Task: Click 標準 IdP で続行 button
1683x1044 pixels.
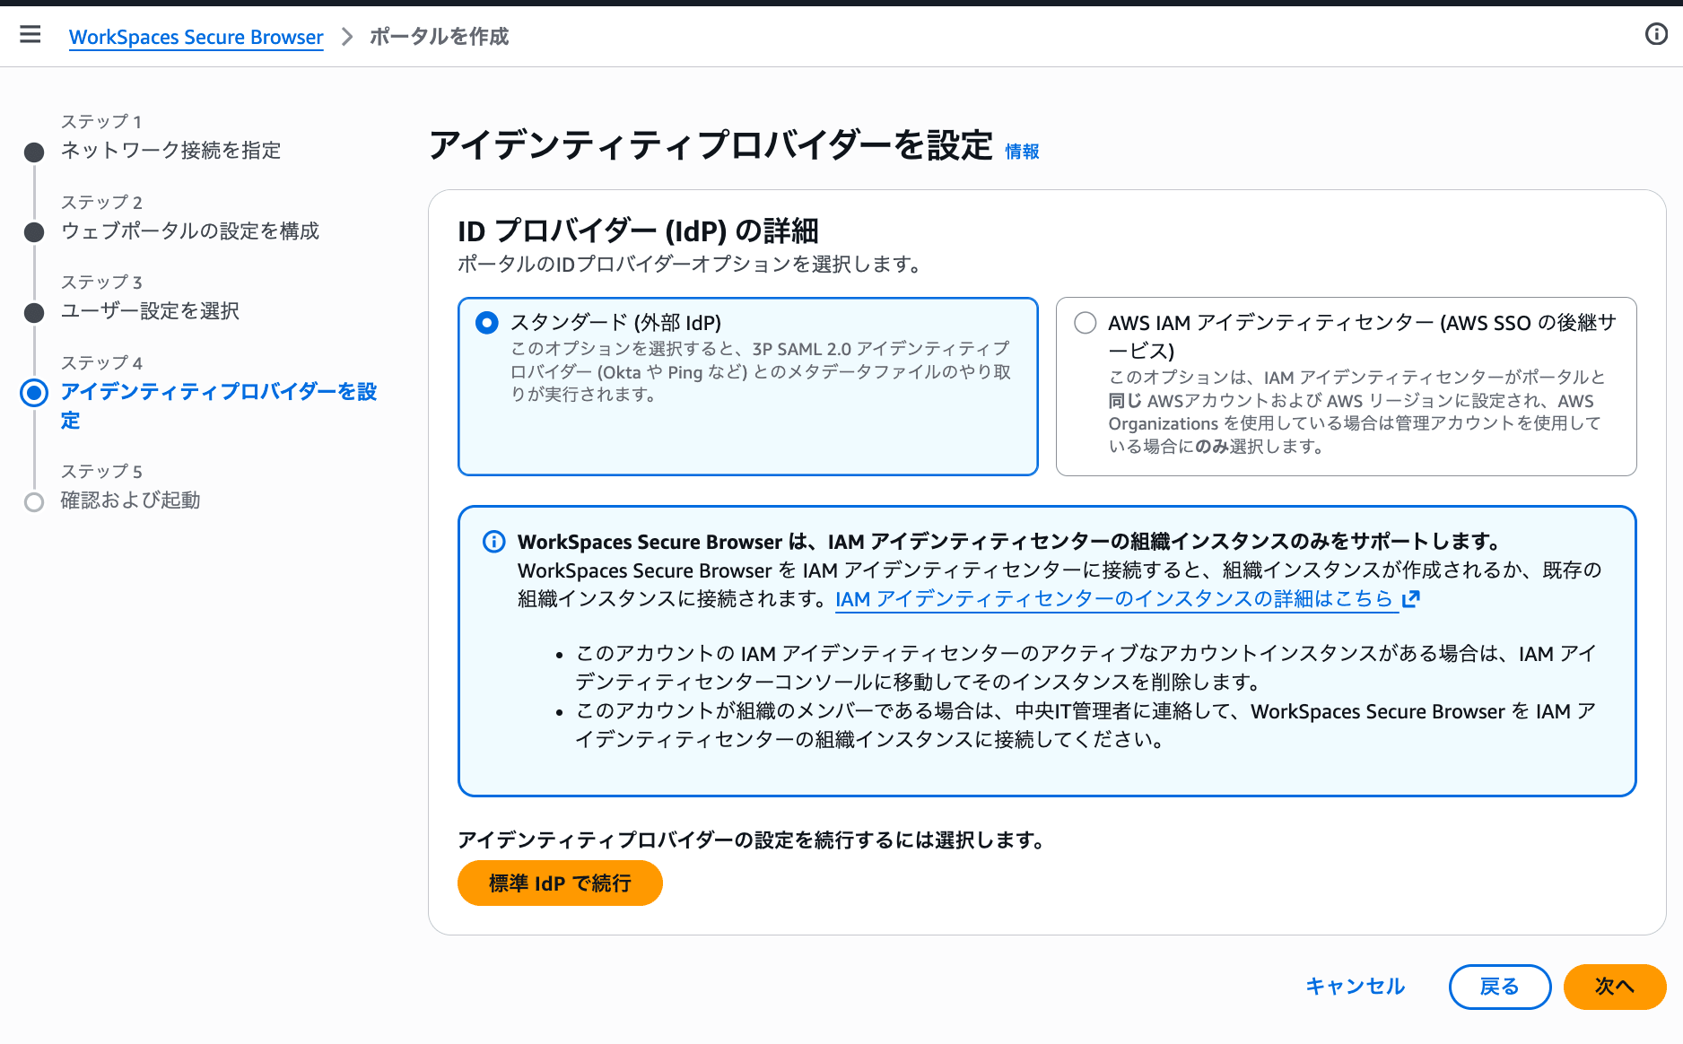Action: (560, 883)
